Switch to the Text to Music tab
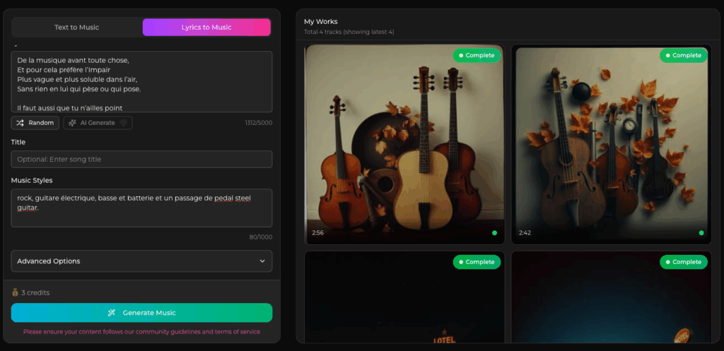The image size is (724, 351). pos(77,28)
